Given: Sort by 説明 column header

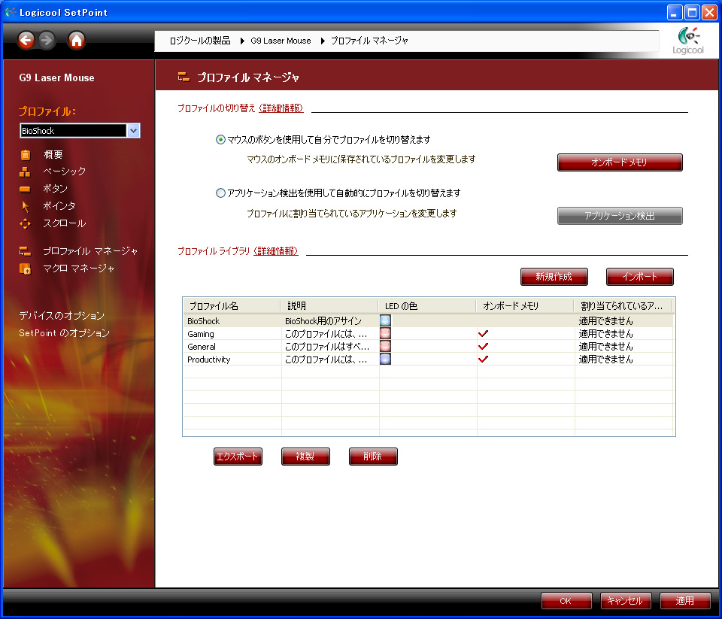Looking at the screenshot, I should coord(329,306).
